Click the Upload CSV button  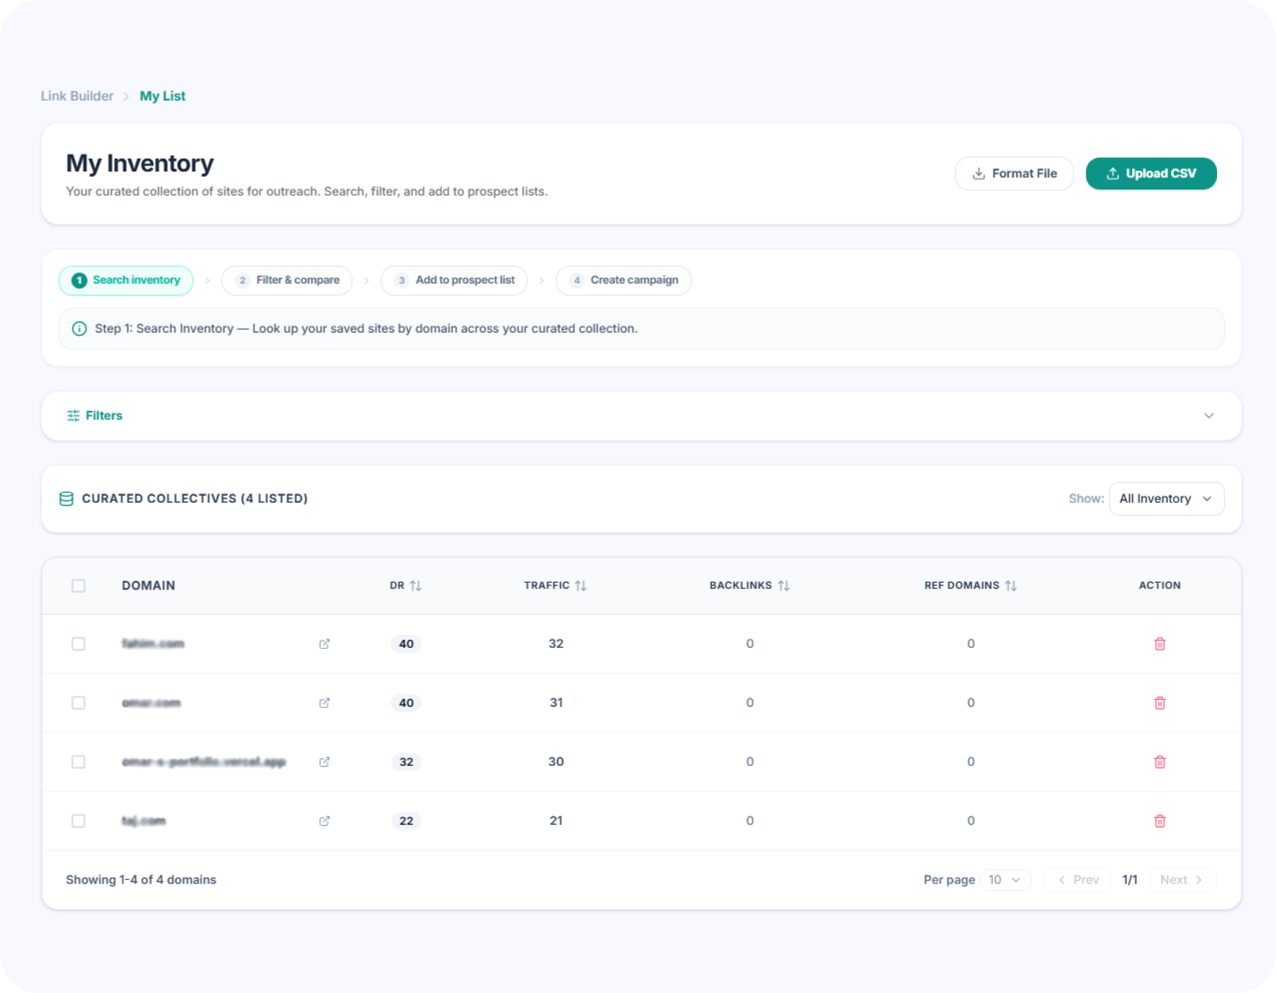pos(1151,173)
